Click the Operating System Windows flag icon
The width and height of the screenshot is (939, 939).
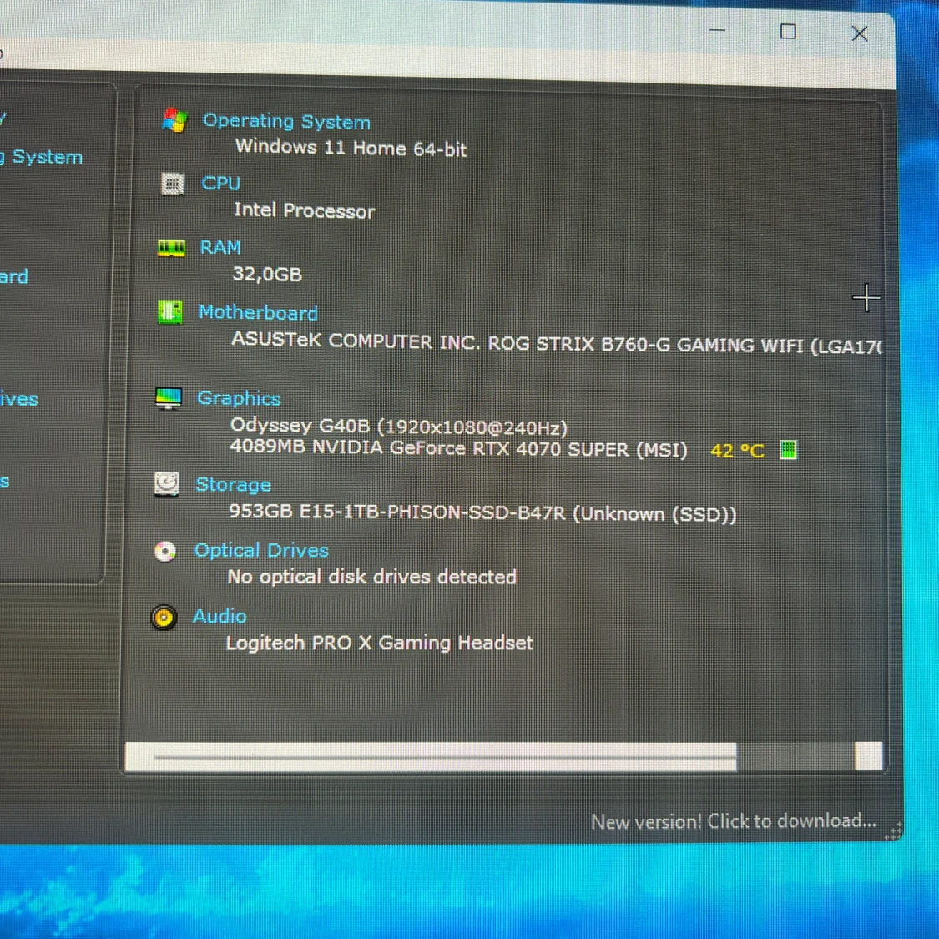click(x=175, y=119)
